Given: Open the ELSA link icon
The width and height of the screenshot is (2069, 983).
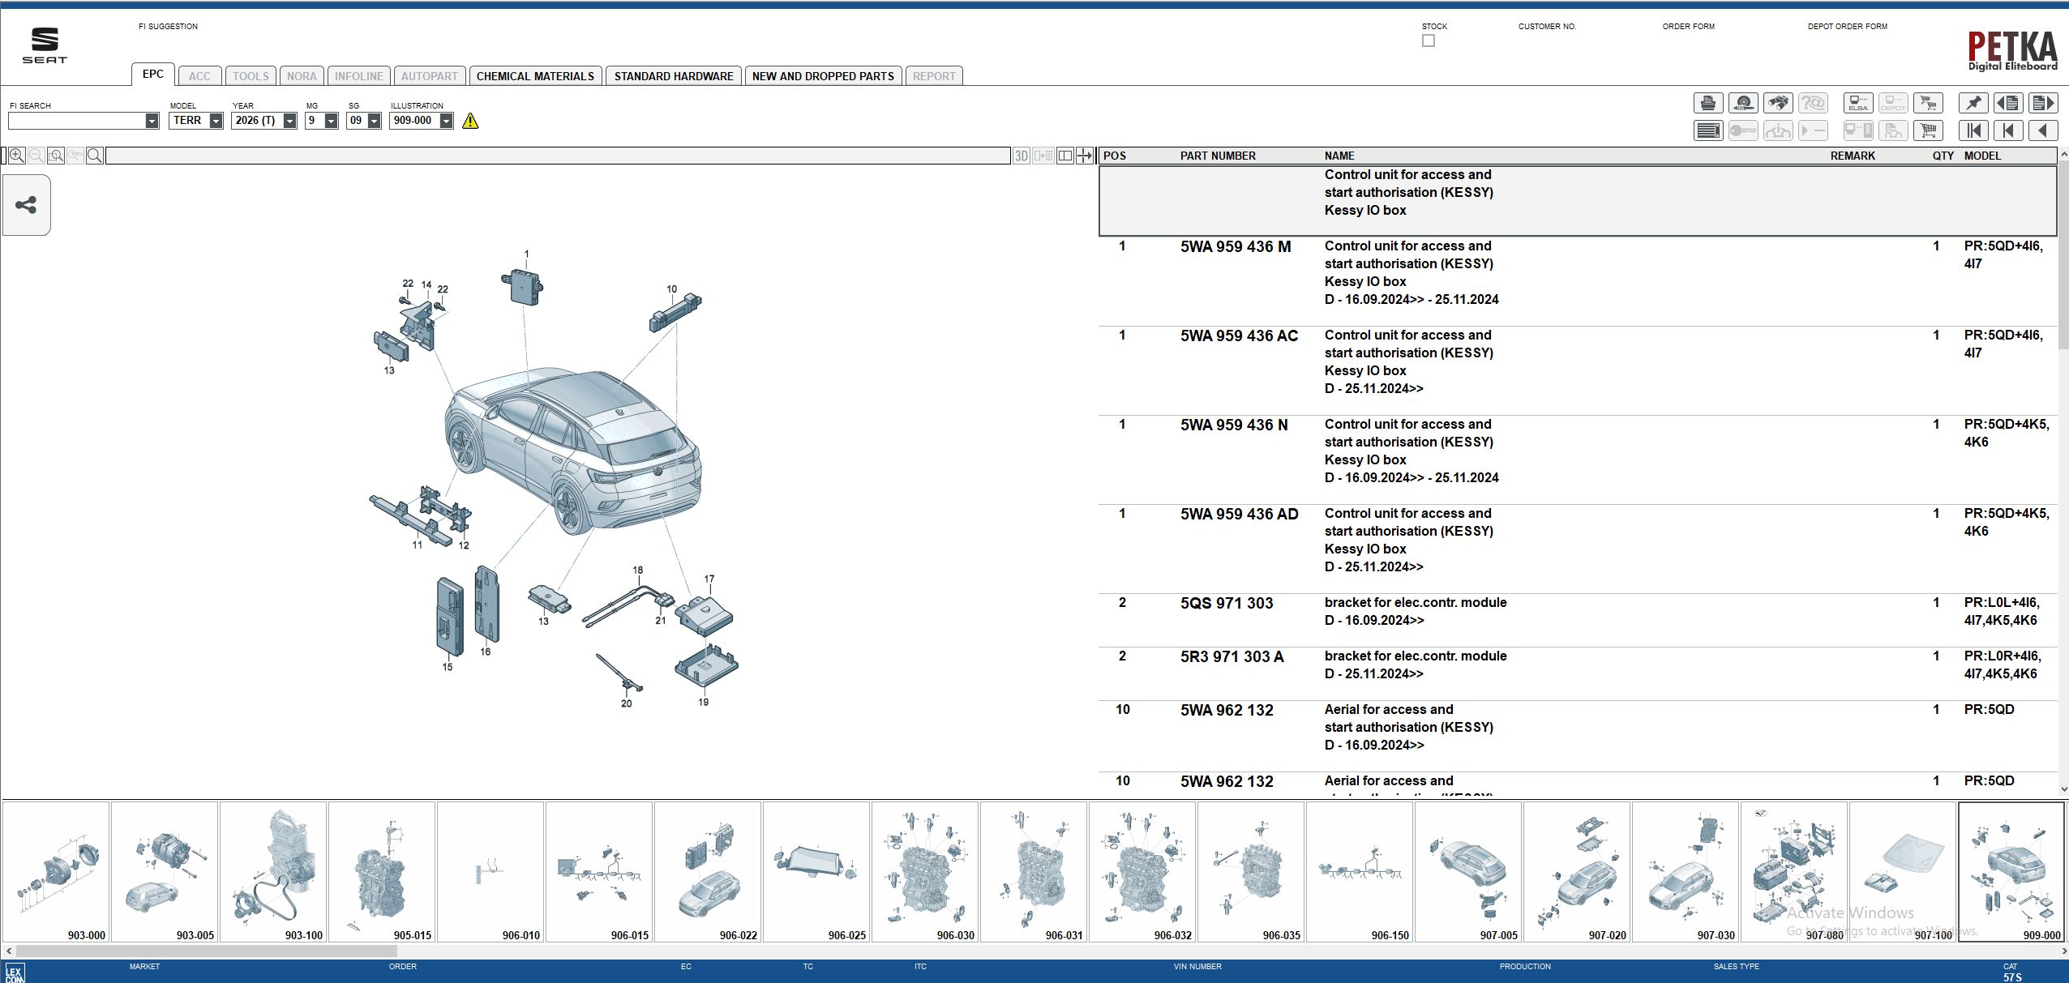Looking at the screenshot, I should [1859, 103].
